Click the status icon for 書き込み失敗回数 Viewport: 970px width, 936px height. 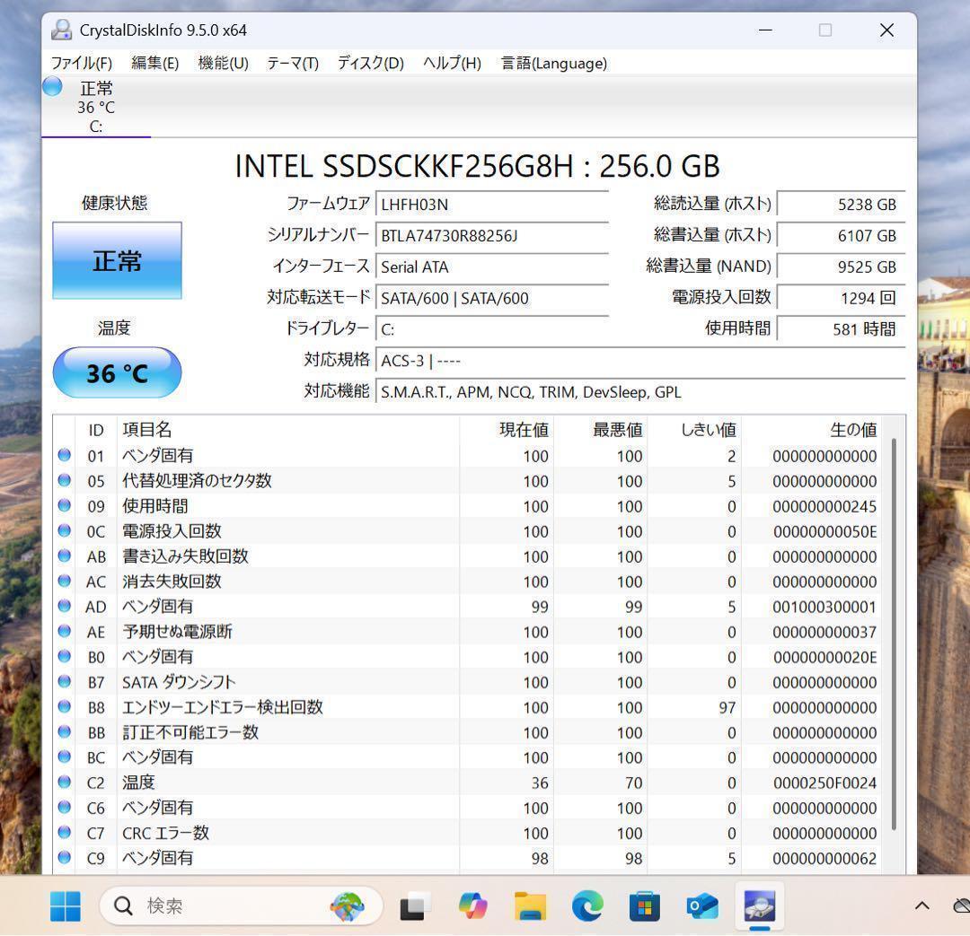point(65,555)
